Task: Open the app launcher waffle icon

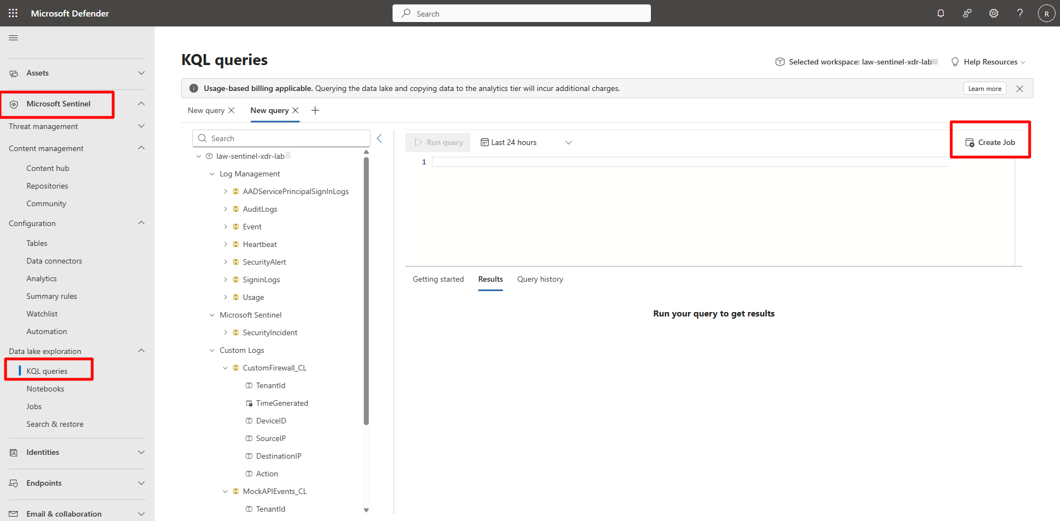Action: pyautogui.click(x=13, y=13)
